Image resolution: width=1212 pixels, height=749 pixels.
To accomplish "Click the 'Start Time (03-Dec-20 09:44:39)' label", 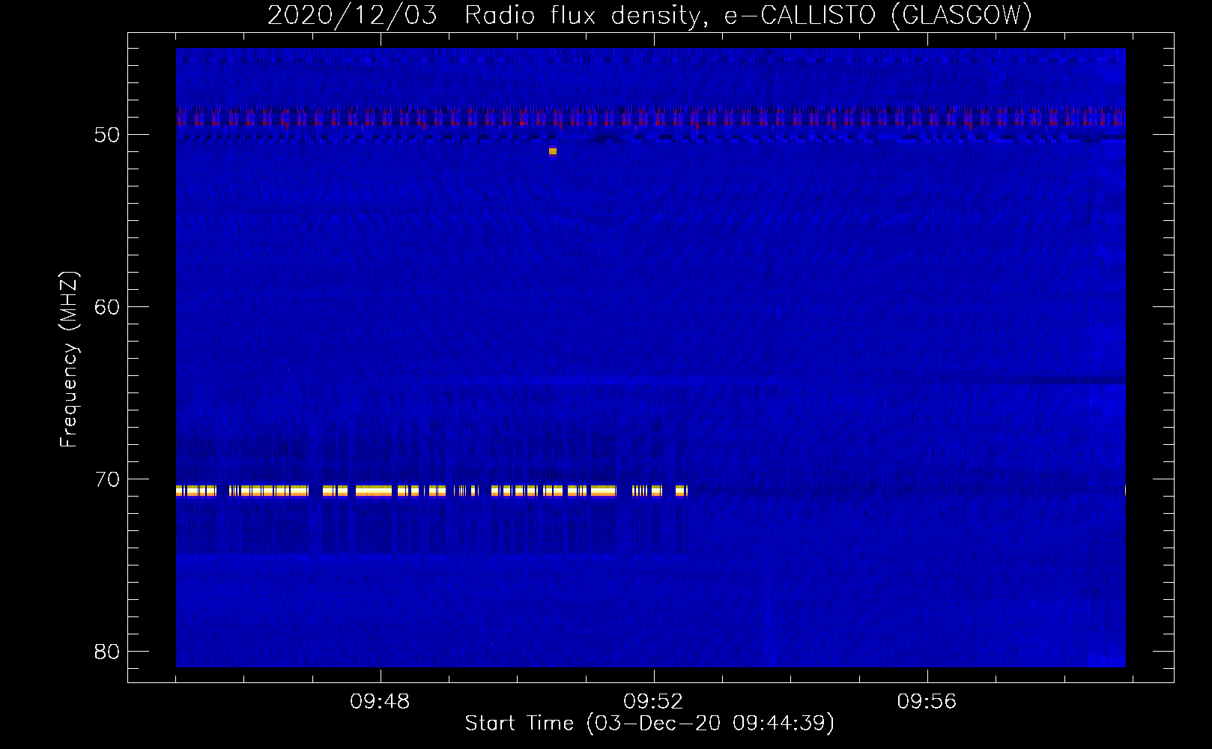I will (649, 724).
